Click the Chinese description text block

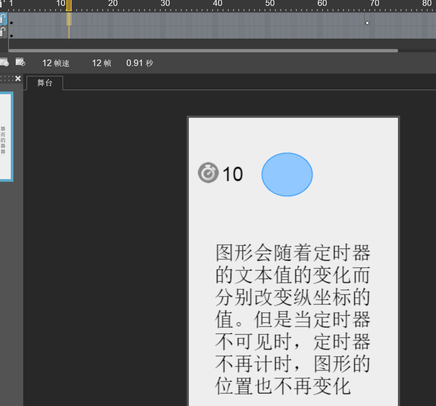[292, 319]
